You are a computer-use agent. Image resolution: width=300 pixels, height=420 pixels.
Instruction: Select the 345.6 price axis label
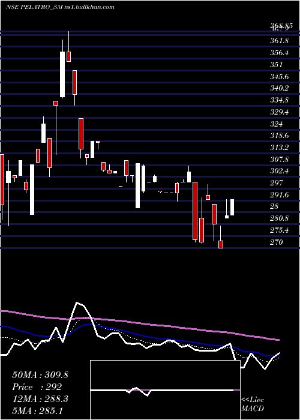click(x=280, y=77)
